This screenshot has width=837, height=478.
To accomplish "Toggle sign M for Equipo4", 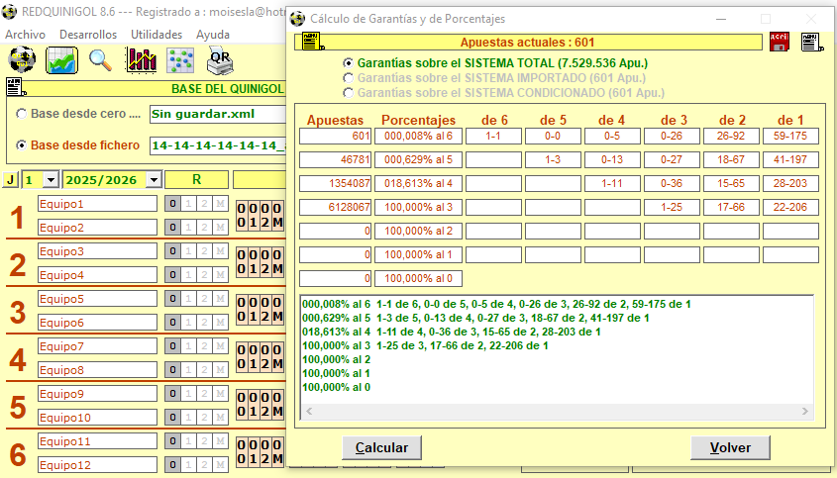I will 221,275.
